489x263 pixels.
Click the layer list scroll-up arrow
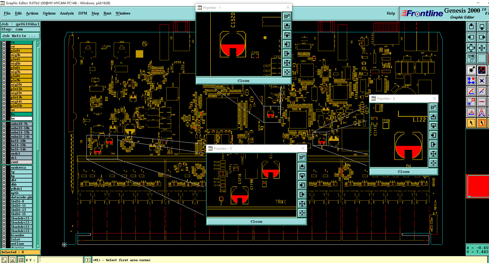(x=38, y=43)
